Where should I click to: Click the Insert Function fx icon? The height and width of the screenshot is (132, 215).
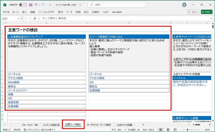click(x=35, y=18)
